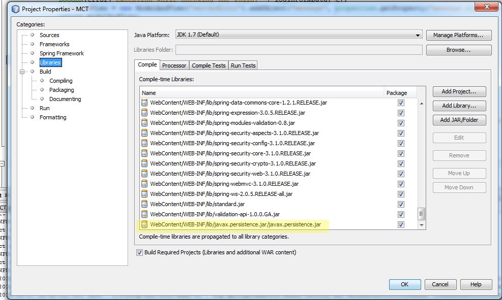
Task: Select Frameworks category
Action: pos(54,44)
